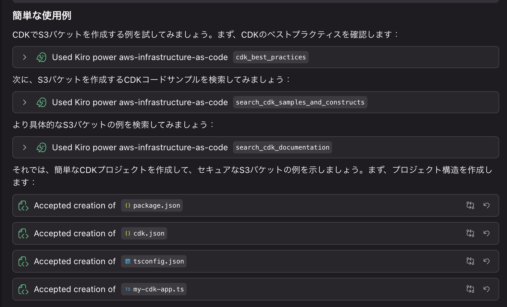Click the file creation icon in the tsconfig.json row

(x=23, y=261)
